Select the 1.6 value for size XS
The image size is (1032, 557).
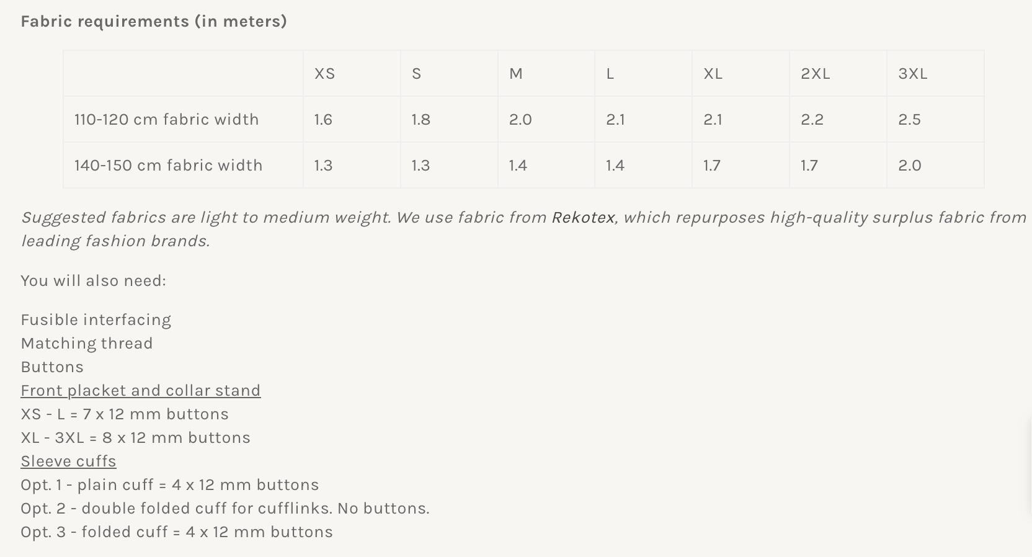(323, 120)
